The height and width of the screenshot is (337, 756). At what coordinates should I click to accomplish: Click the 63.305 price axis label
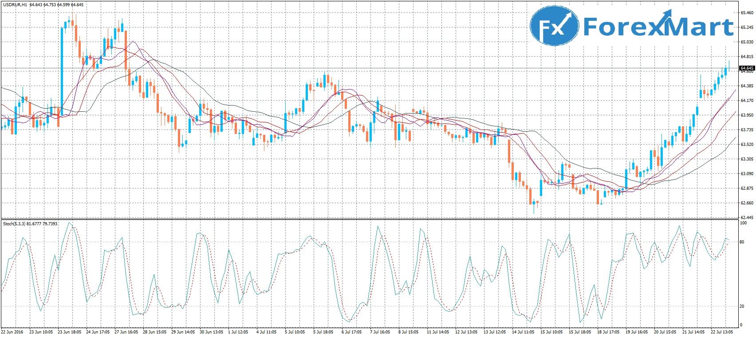[x=747, y=159]
